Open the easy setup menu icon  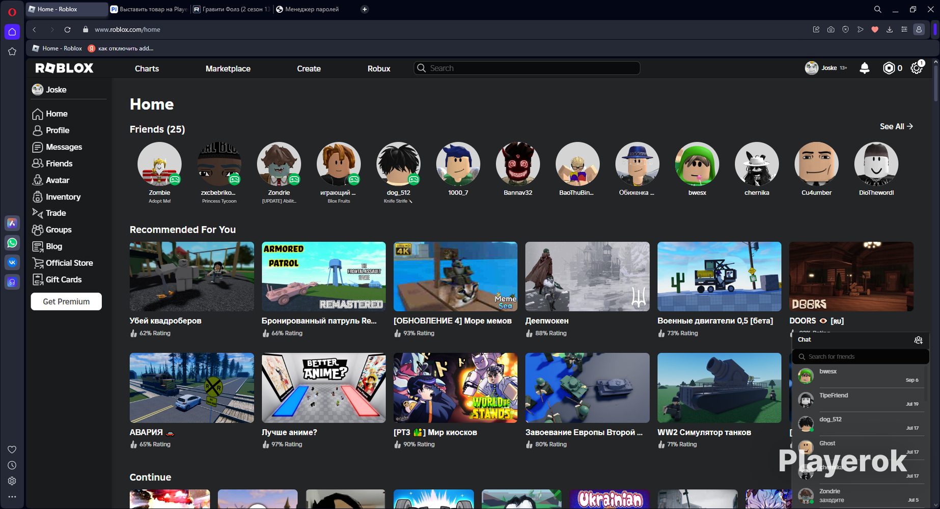pos(904,30)
